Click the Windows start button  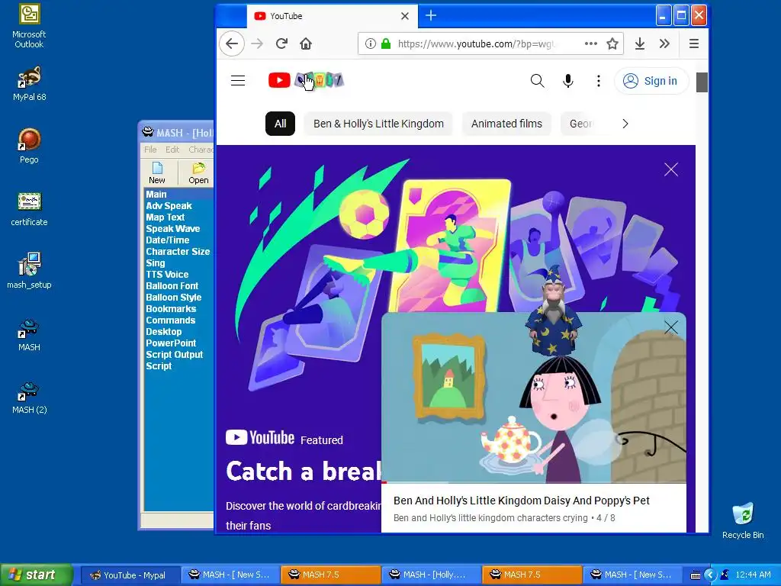coord(36,575)
